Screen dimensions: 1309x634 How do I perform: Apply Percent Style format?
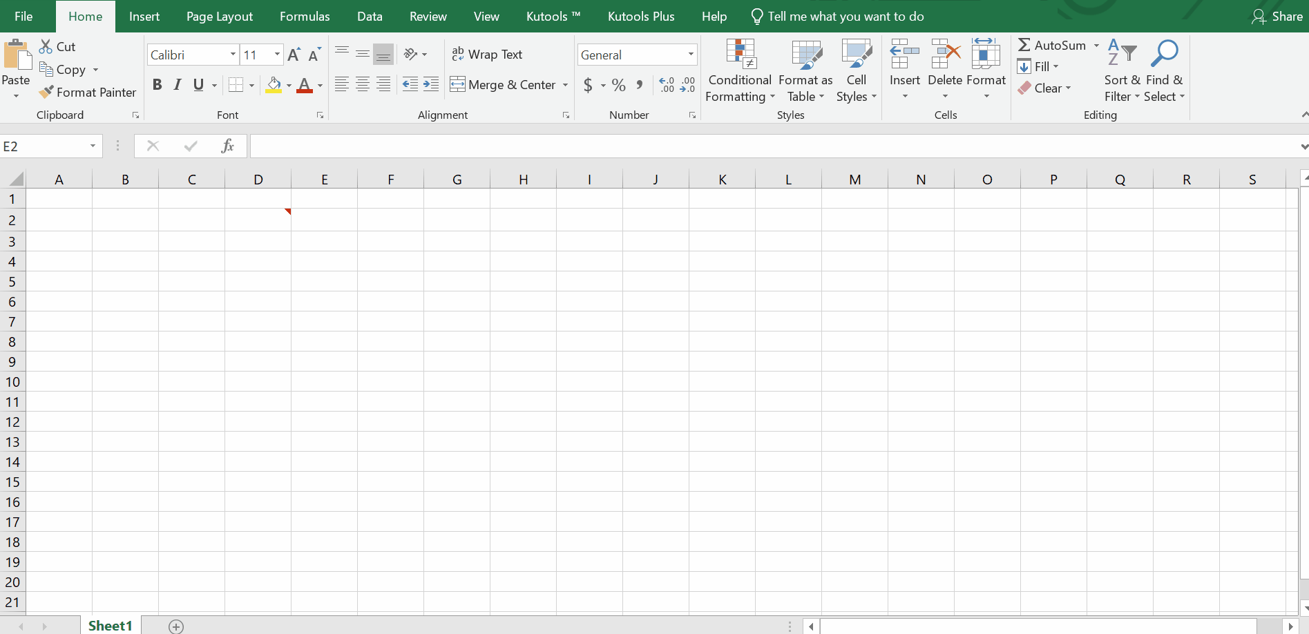[x=619, y=85]
